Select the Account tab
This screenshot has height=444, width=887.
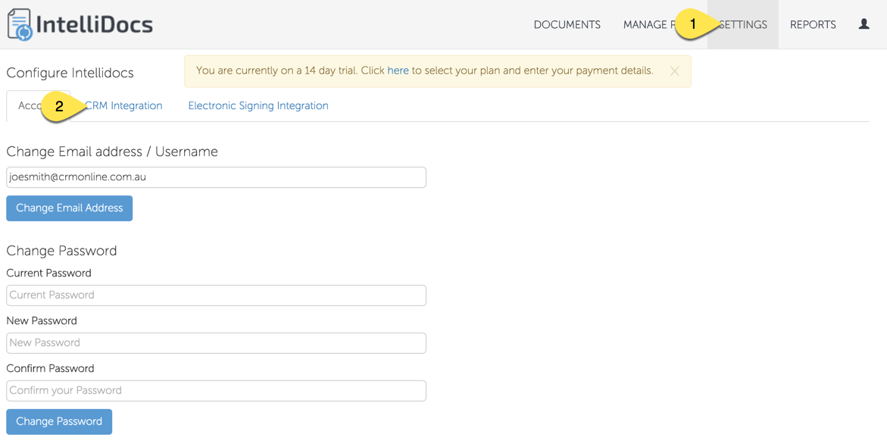coord(39,106)
